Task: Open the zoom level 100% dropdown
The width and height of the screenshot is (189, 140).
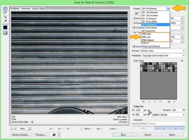Action: pos(29,129)
